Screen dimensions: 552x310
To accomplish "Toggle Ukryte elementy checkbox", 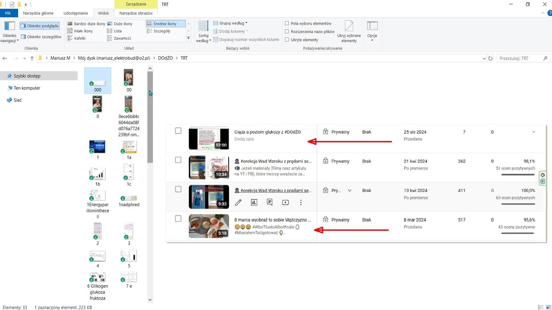I will (x=287, y=40).
